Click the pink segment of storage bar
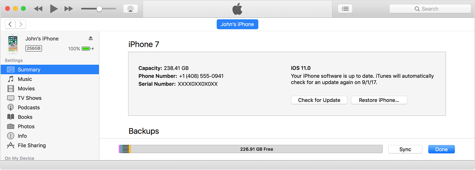The height and width of the screenshot is (170, 475). 120,149
